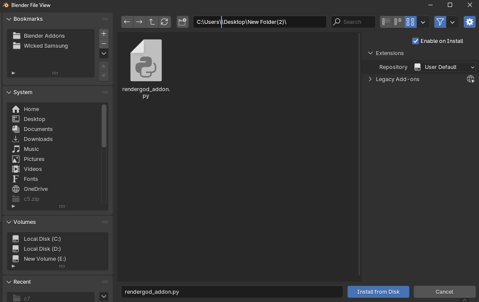This screenshot has height=302, width=479.
Task: Switch to vertical list display mode
Action: click(x=386, y=22)
